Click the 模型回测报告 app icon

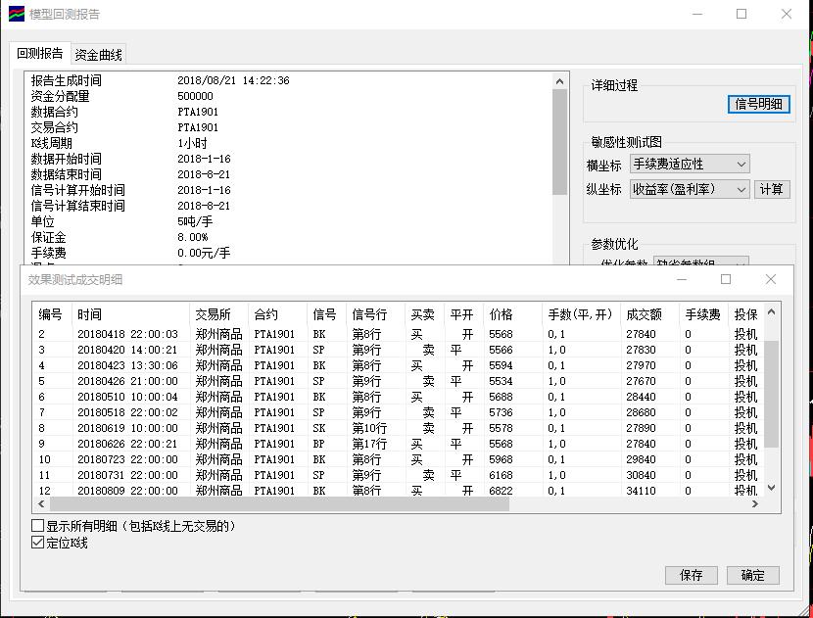coord(16,14)
